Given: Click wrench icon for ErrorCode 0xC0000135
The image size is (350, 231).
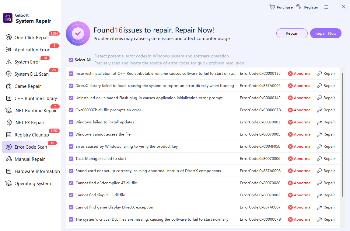Looking at the screenshot, I should point(319,74).
